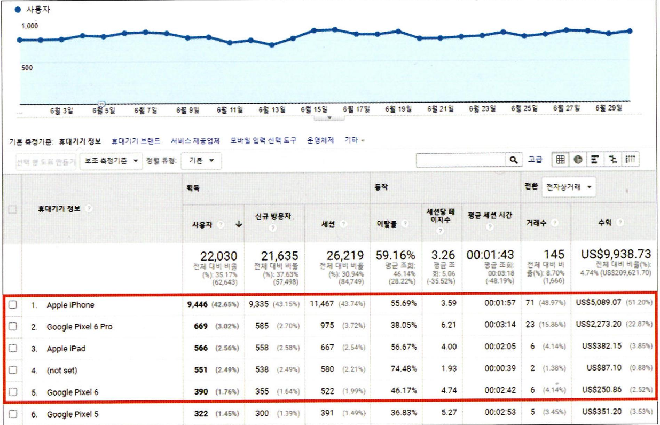The height and width of the screenshot is (425, 660).
Task: Open help icon next to 휴대기기 정보
Action: pos(89,209)
